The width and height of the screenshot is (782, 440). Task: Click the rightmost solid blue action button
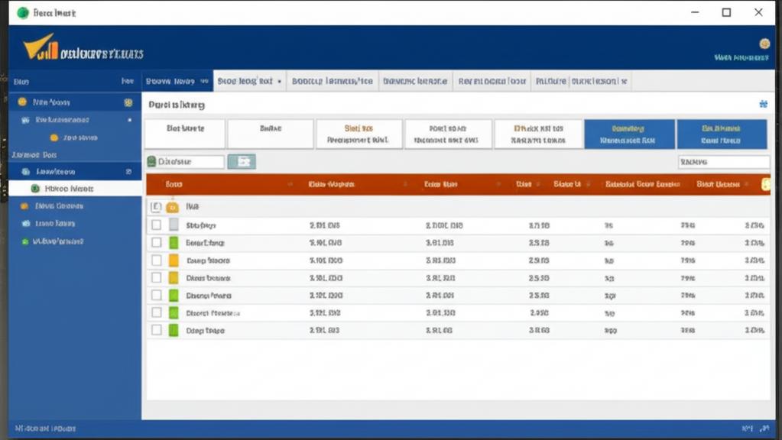click(x=721, y=134)
